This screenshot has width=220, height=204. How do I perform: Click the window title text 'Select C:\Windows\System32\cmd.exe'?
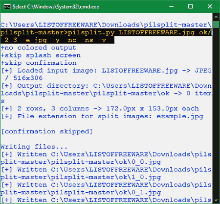click(x=56, y=7)
